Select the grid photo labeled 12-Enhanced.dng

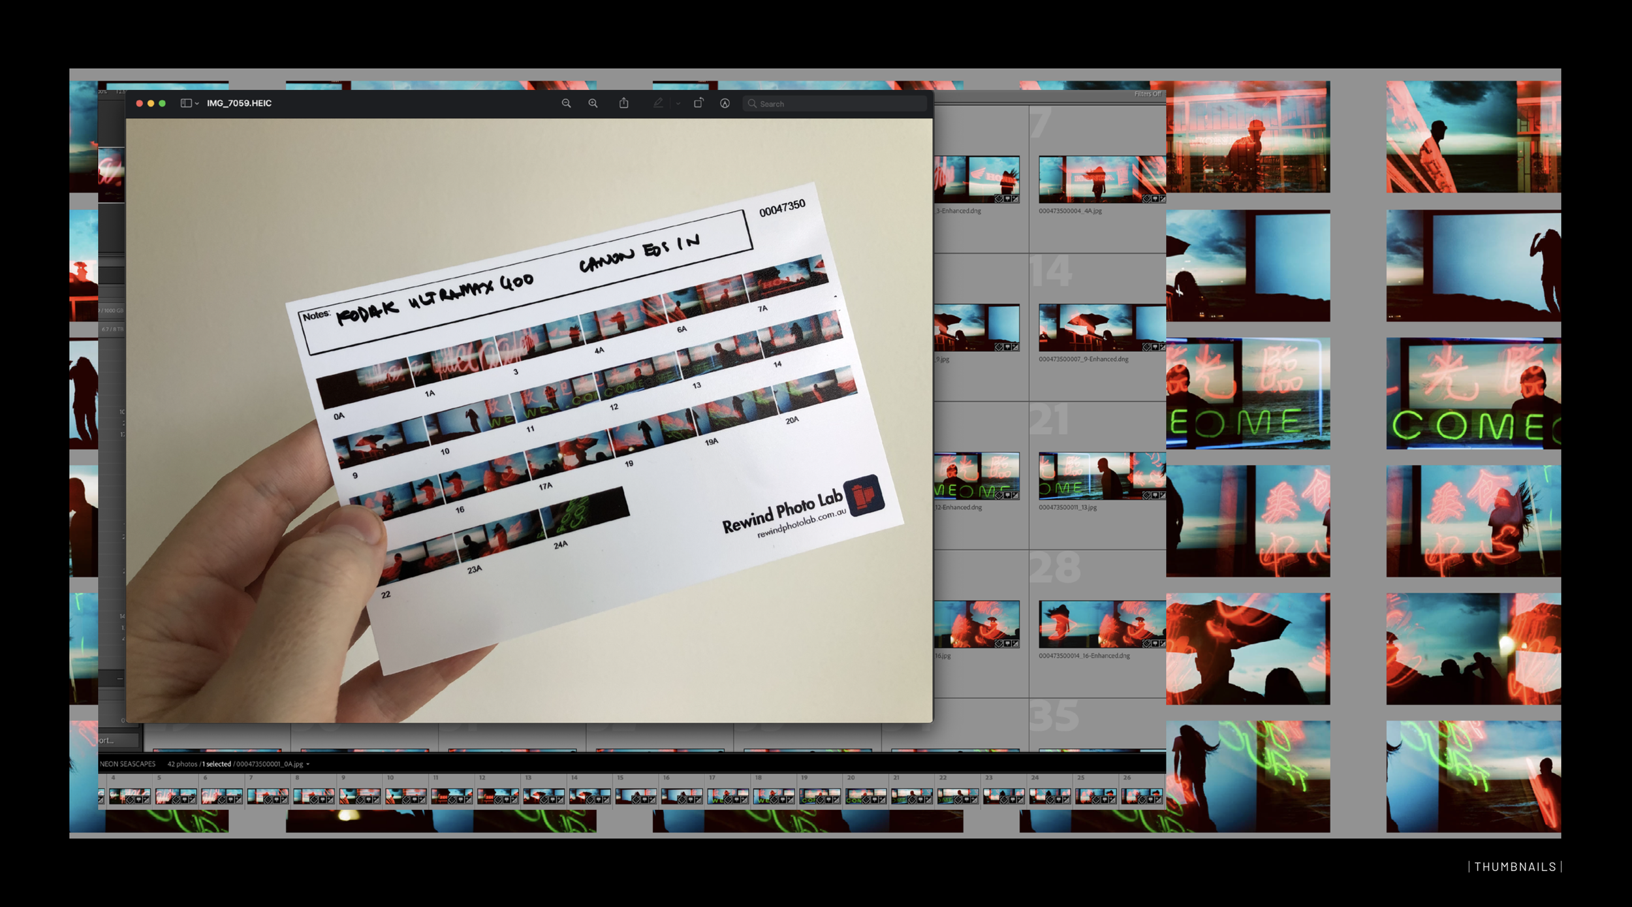coord(977,476)
